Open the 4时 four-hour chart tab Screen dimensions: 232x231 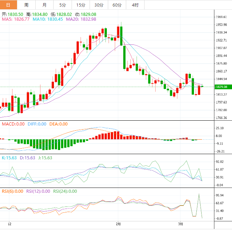pos(135,5)
